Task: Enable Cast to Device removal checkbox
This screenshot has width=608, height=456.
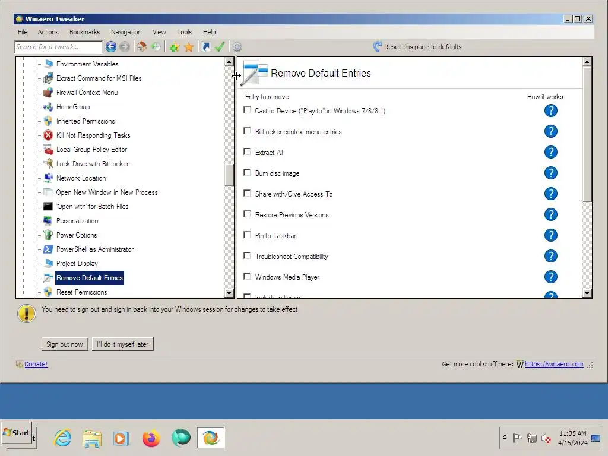Action: [x=247, y=110]
